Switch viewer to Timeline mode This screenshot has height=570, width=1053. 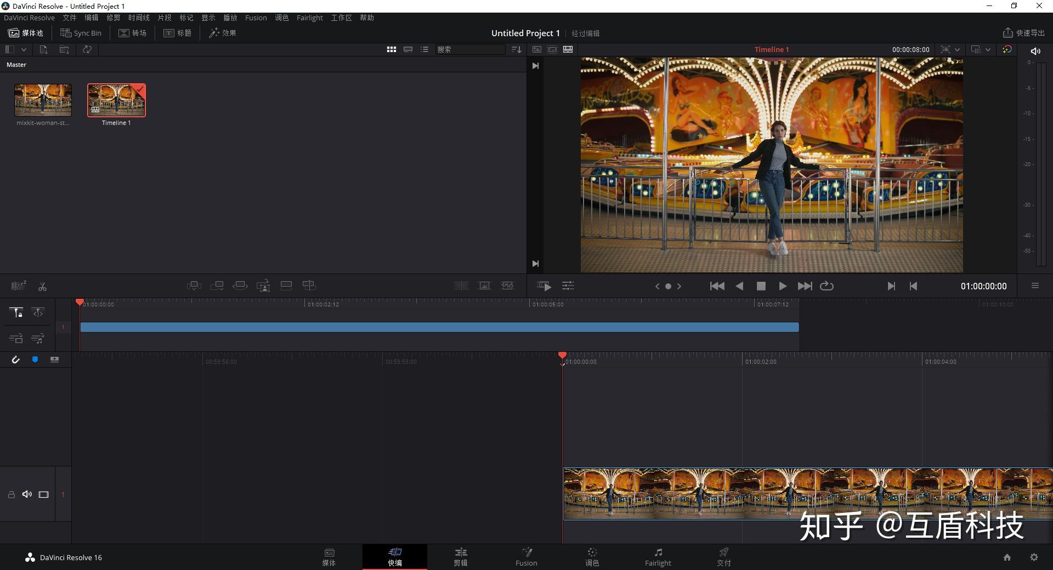click(x=568, y=49)
